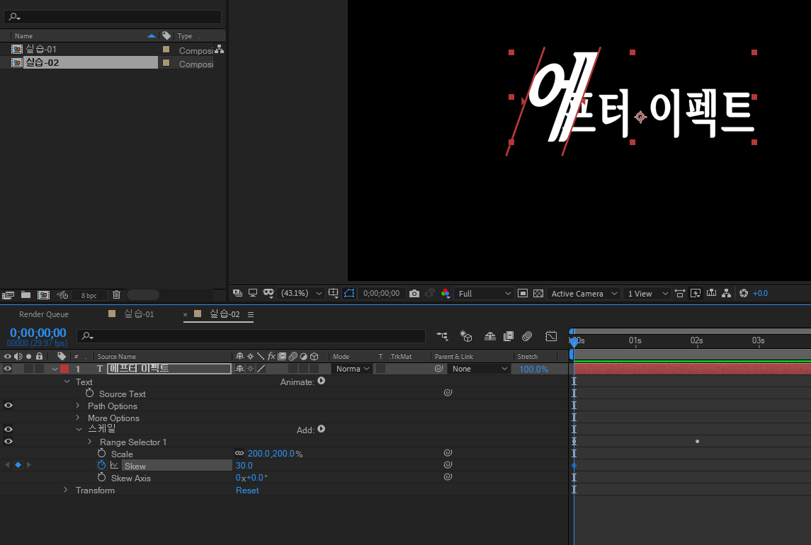Click the timeline current timecode 0;00;00;00
The height and width of the screenshot is (545, 811).
pyautogui.click(x=38, y=333)
